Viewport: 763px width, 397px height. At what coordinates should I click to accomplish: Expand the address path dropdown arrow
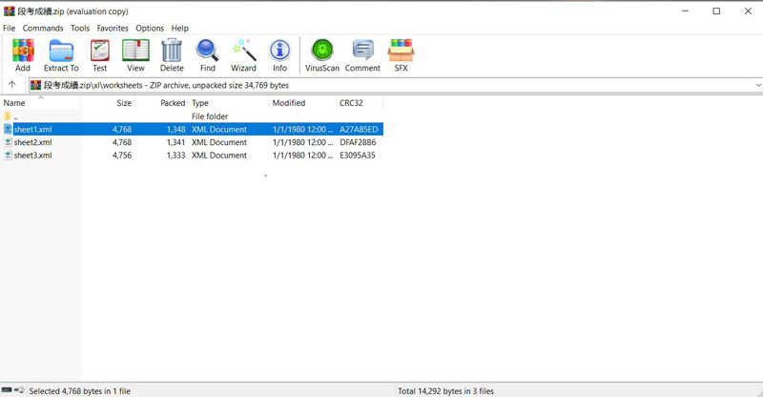coord(757,85)
